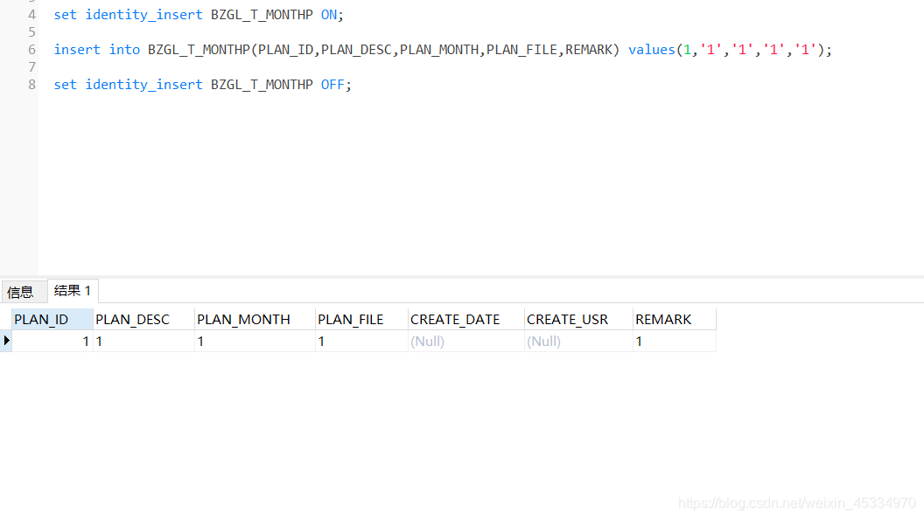Screen dimensions: 924x519
Task: Click the PLAN_MONTH column header
Action: point(255,320)
